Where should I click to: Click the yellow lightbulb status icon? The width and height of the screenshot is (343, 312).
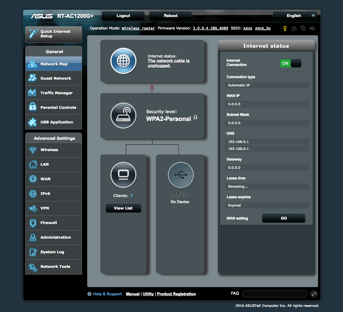tap(285, 28)
